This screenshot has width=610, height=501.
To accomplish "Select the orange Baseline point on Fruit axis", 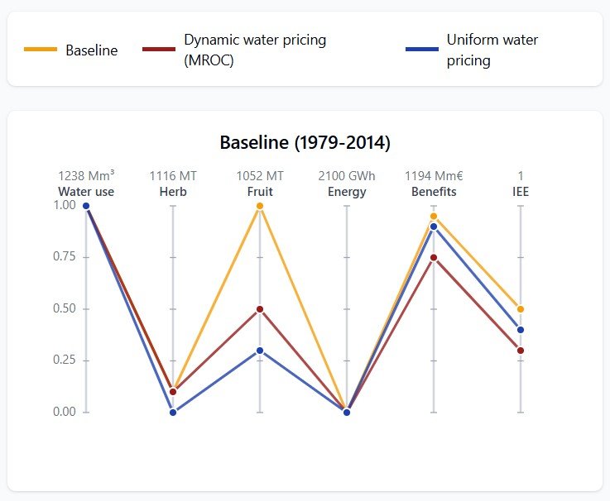I will [260, 206].
